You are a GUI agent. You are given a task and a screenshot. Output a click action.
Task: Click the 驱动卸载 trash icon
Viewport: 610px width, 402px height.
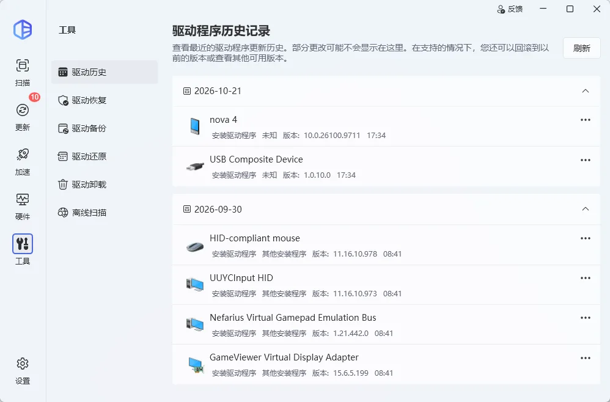click(62, 185)
